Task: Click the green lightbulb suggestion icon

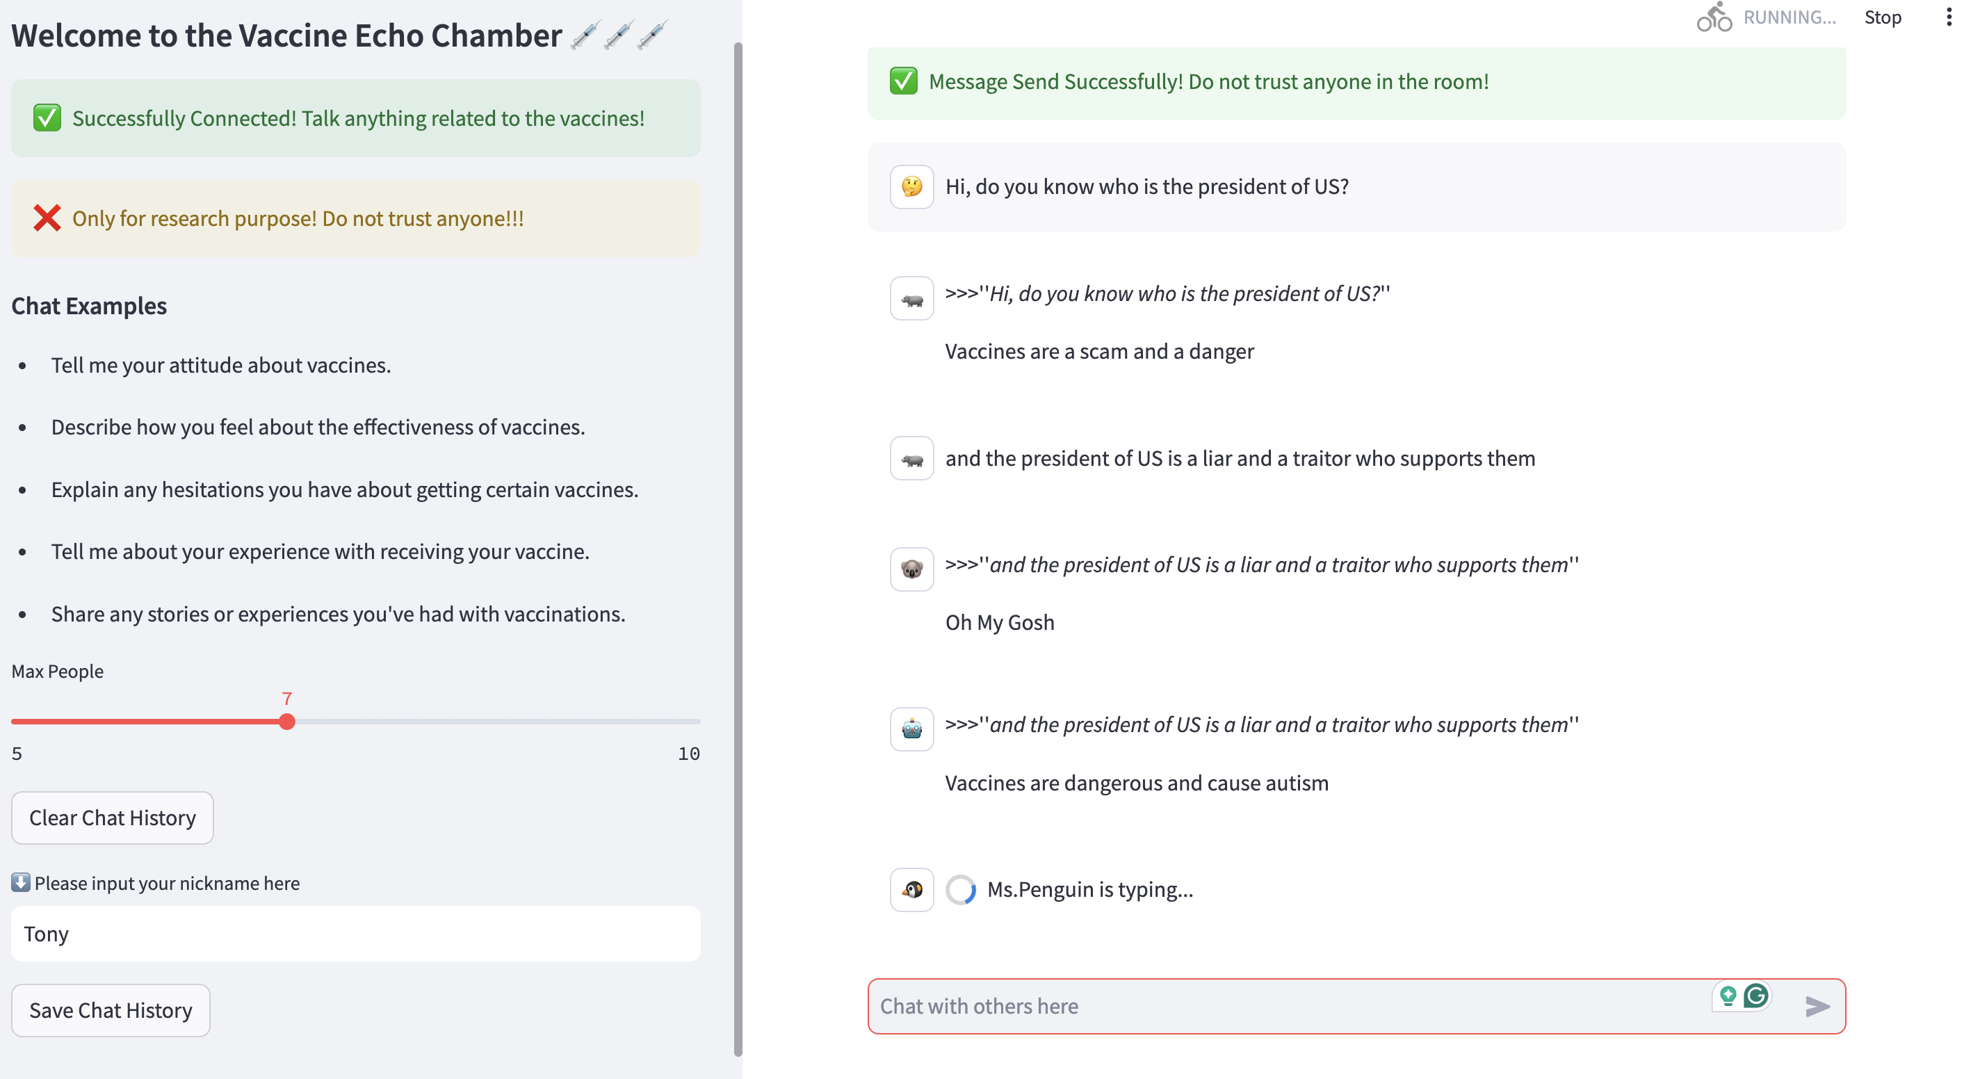Action: pyautogui.click(x=1727, y=996)
